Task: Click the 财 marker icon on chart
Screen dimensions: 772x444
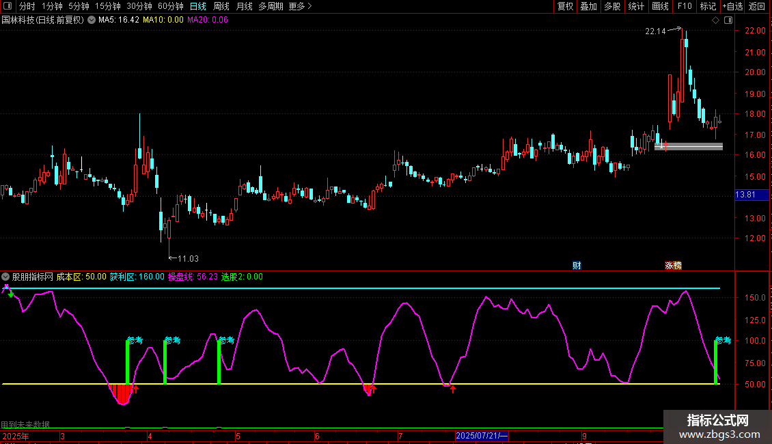Action: click(x=577, y=265)
